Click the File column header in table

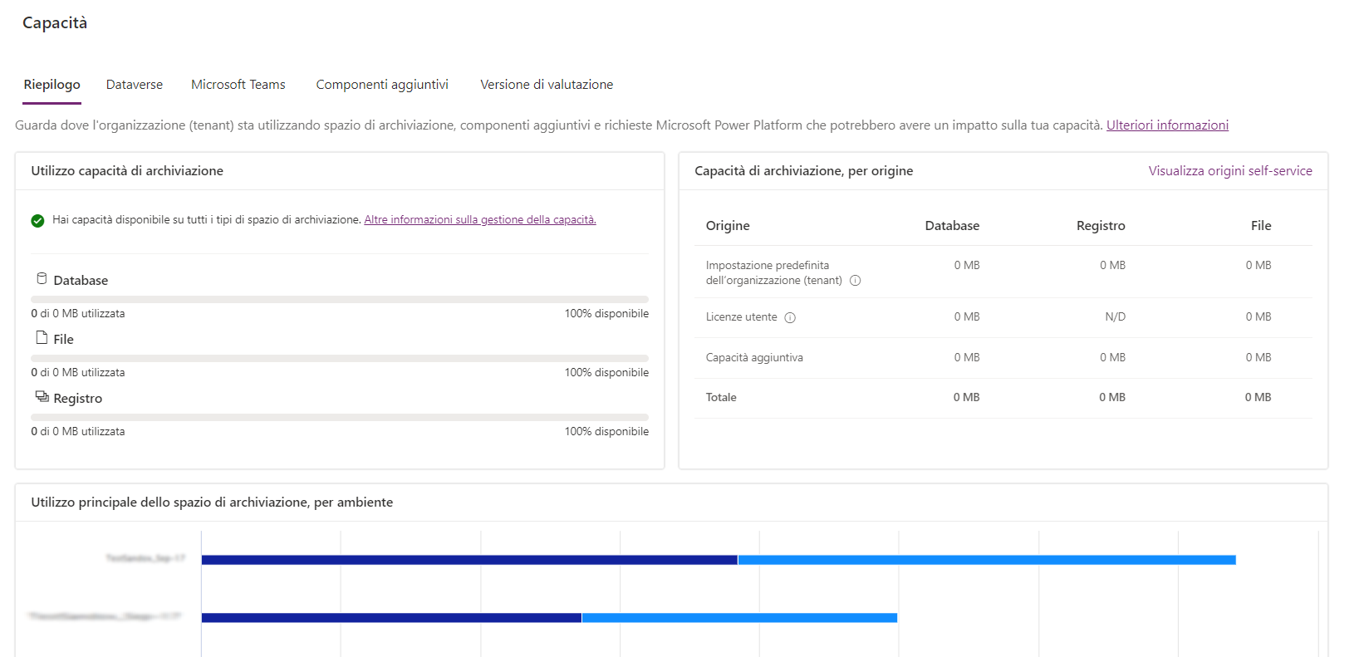pos(1261,226)
